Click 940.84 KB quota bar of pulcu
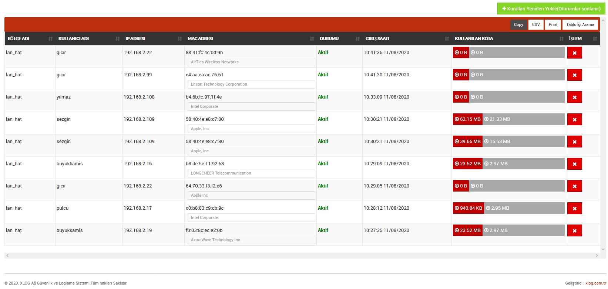Screen dimensions: 608x289 click(468, 208)
